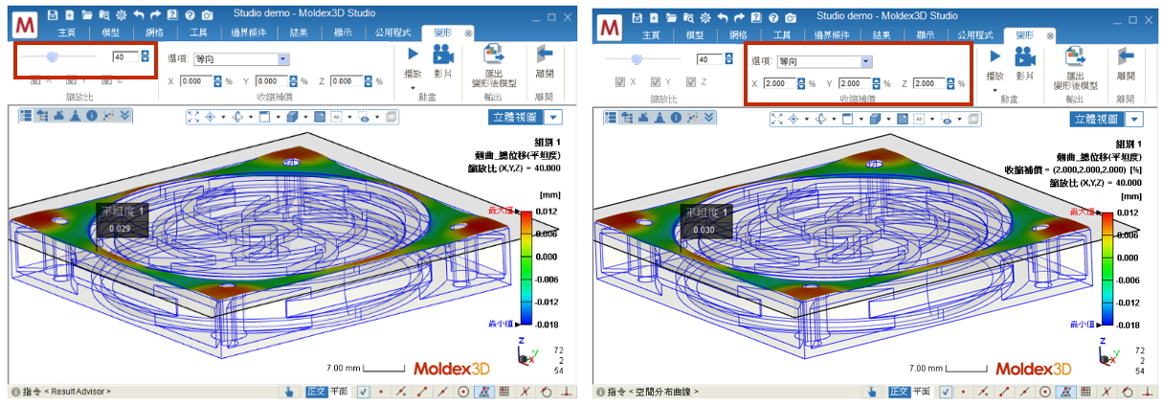Click the 正交 button in right window status bar

click(x=898, y=392)
